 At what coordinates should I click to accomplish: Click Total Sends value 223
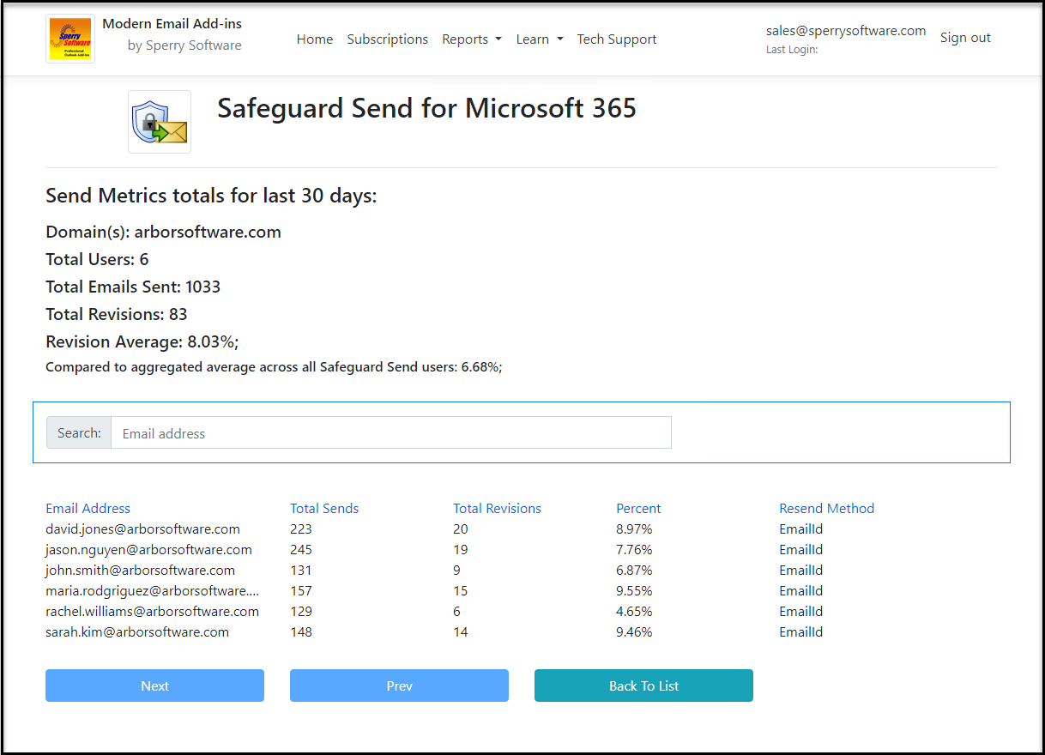point(301,528)
